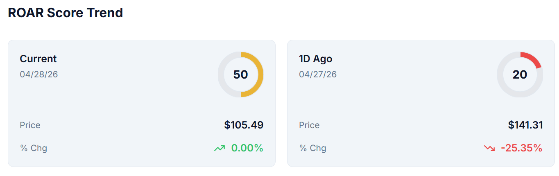Click the Price label in Current card
This screenshot has width=559, height=176.
pos(30,125)
